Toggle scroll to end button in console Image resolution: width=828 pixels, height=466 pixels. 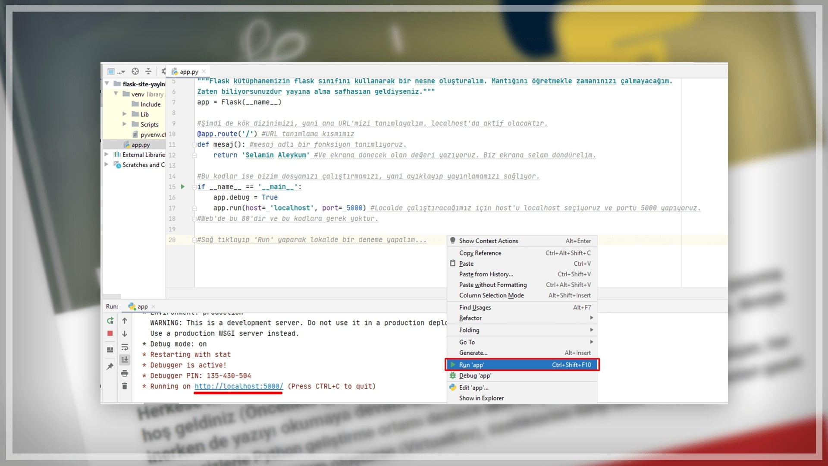(125, 359)
